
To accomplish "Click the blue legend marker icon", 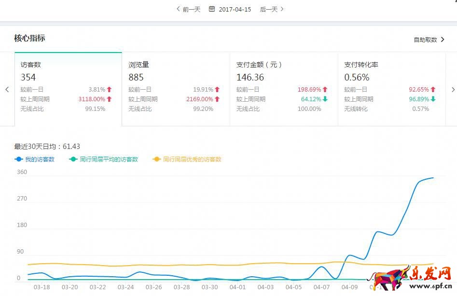I will [19, 160].
